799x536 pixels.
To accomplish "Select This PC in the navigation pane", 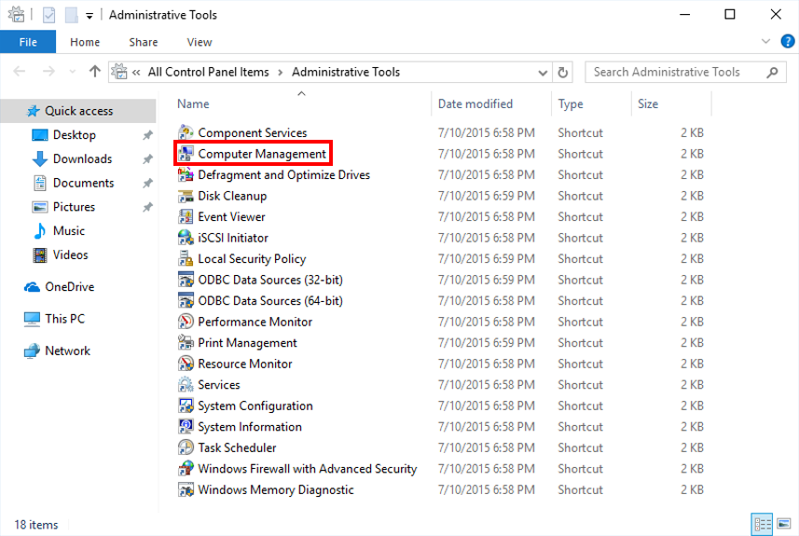I will (x=64, y=319).
